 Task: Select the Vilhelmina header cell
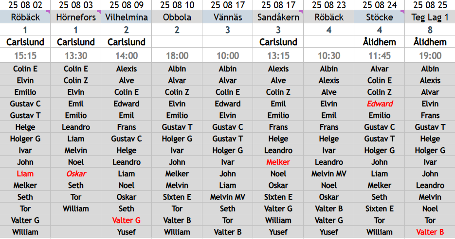pos(126,17)
